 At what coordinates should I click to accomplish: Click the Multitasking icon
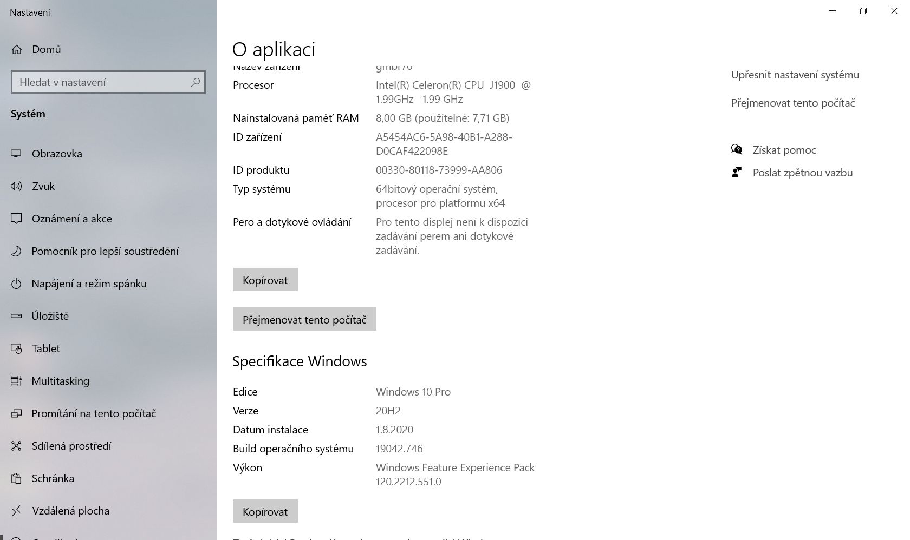point(16,381)
